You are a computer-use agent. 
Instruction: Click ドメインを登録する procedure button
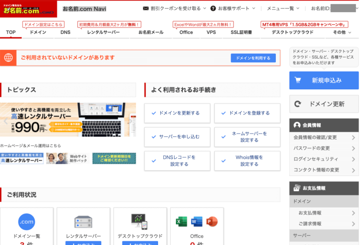click(x=247, y=113)
